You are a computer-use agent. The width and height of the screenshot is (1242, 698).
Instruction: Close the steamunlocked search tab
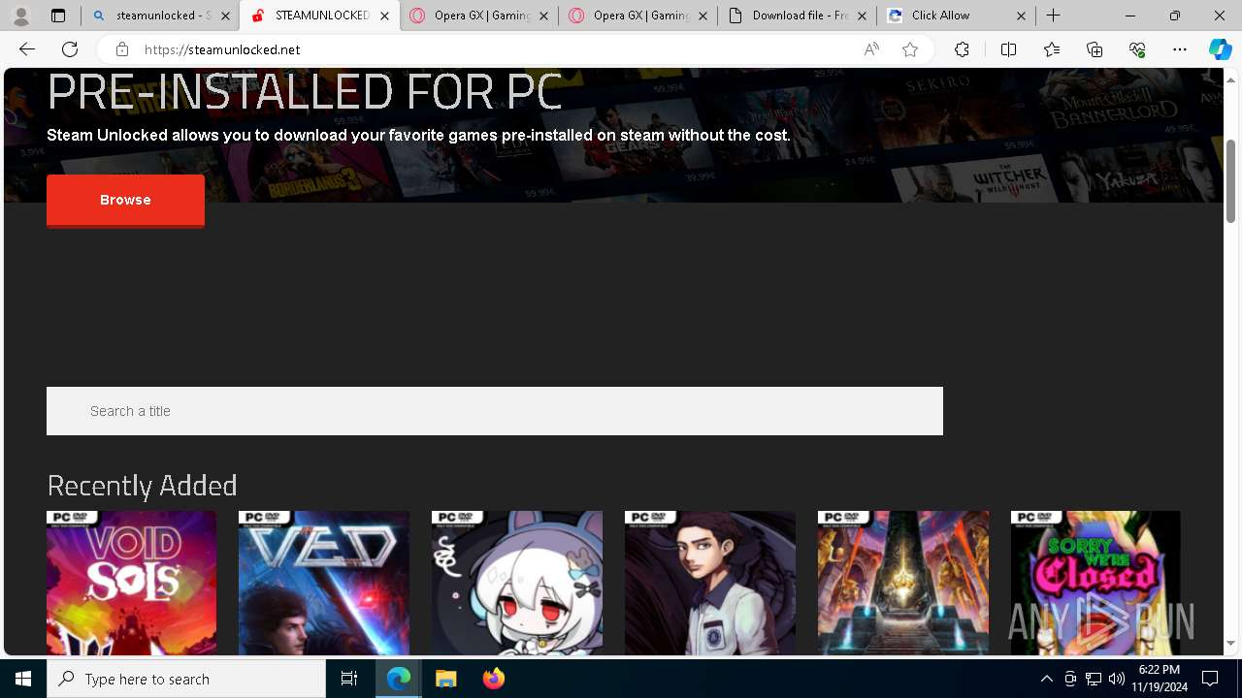[x=225, y=16]
